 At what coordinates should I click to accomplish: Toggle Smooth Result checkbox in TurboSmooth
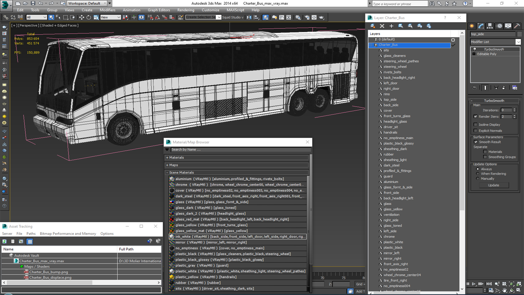pyautogui.click(x=477, y=141)
